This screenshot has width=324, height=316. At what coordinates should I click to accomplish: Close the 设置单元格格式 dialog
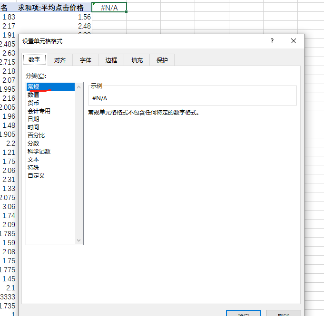tap(294, 41)
